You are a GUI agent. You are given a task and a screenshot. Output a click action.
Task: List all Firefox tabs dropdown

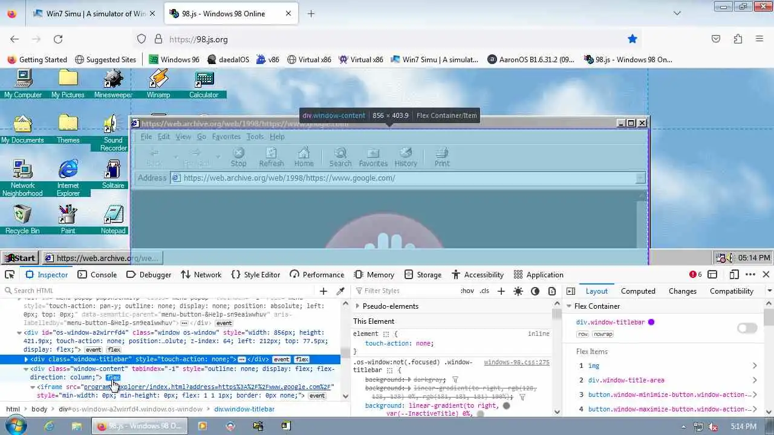click(677, 13)
